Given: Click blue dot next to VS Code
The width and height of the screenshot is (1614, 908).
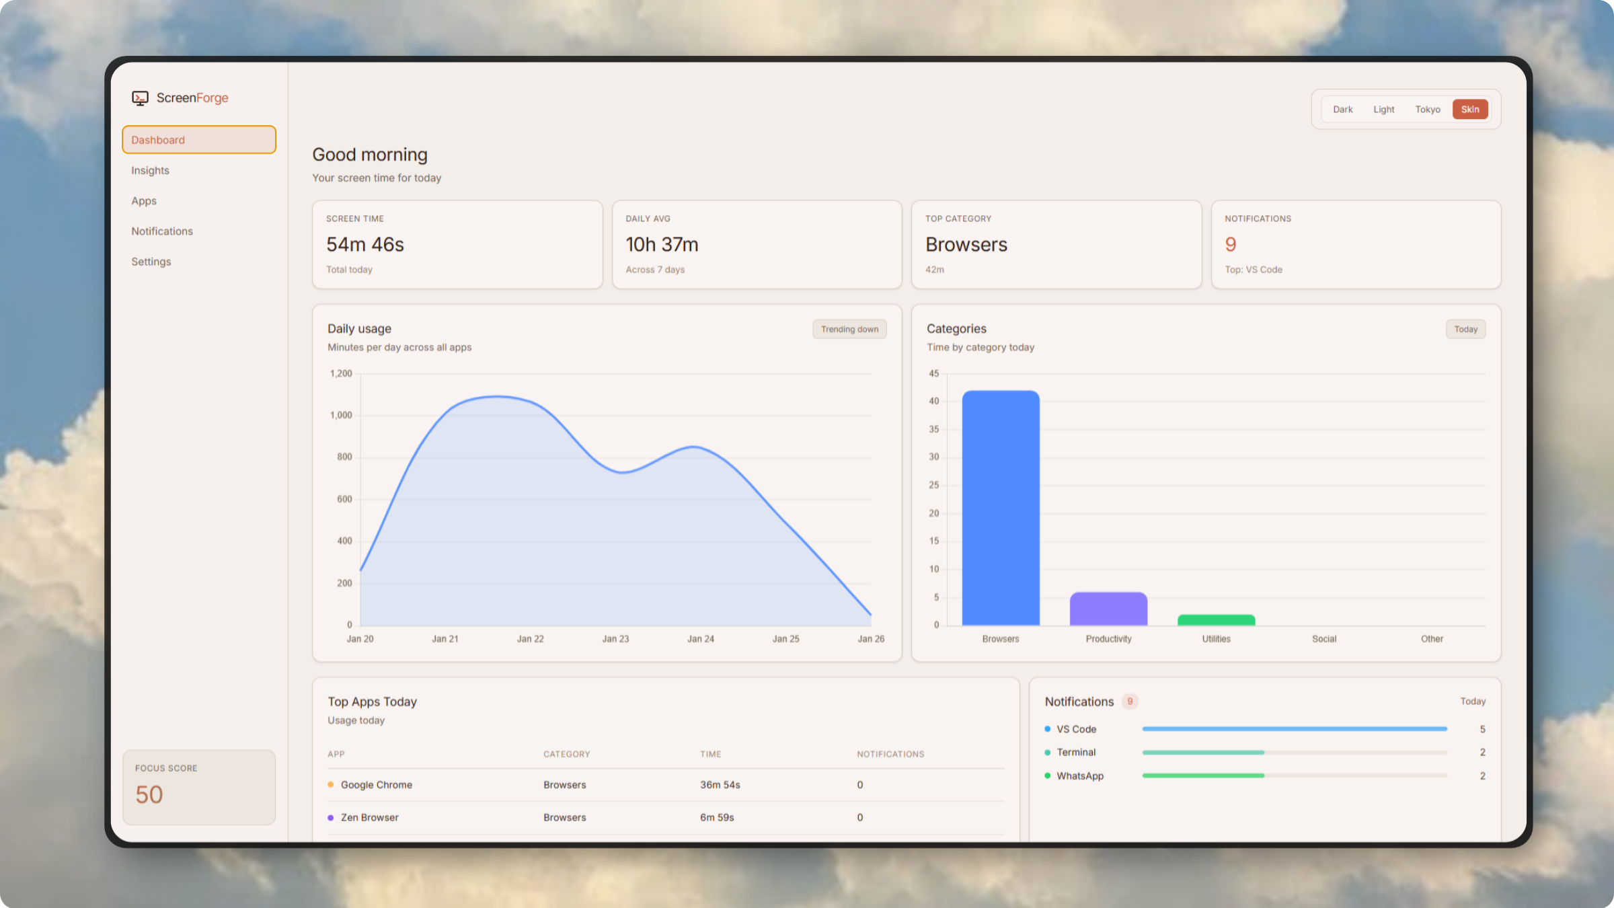Looking at the screenshot, I should (1047, 729).
